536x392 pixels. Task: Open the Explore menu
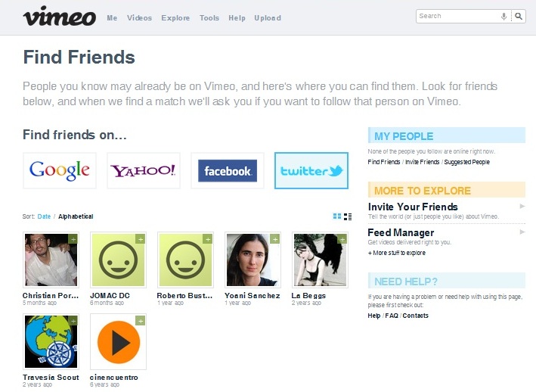[175, 18]
